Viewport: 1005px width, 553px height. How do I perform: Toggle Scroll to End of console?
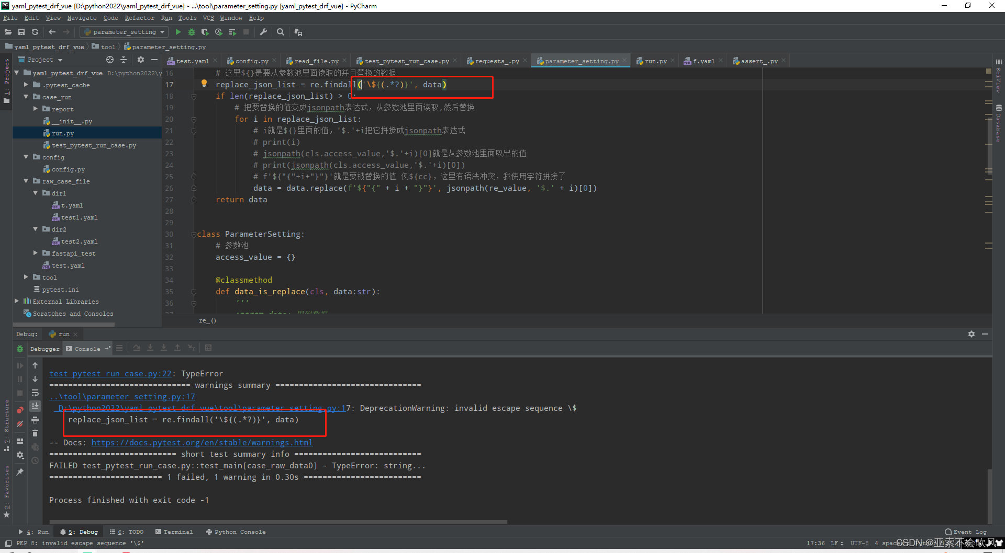tap(35, 406)
